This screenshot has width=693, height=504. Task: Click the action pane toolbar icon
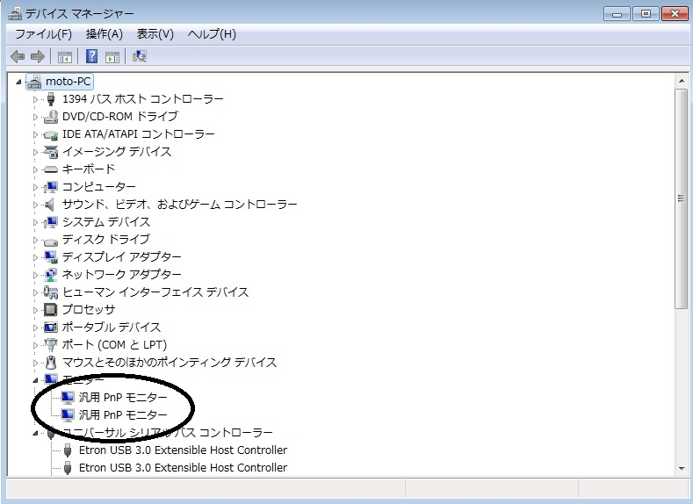112,56
